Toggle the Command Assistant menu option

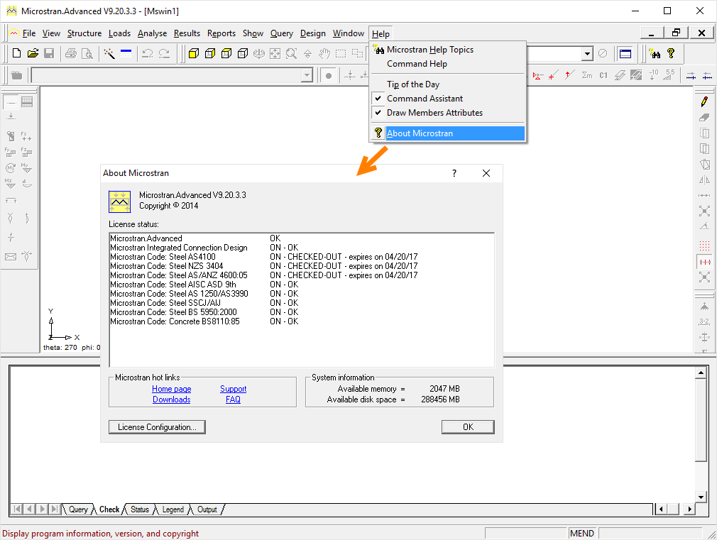click(x=448, y=99)
